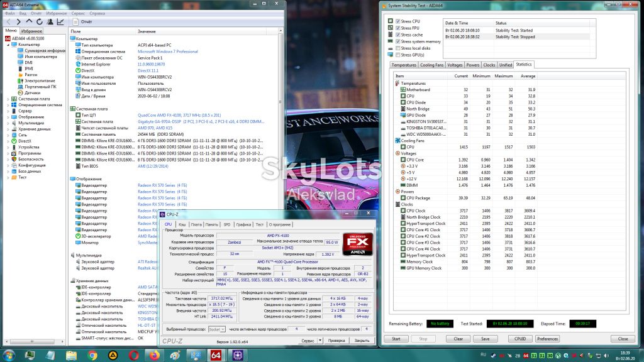Go forward with AIDA64 toolbar Forward arrow
Image resolution: width=644 pixels, height=362 pixels.
coord(18,22)
